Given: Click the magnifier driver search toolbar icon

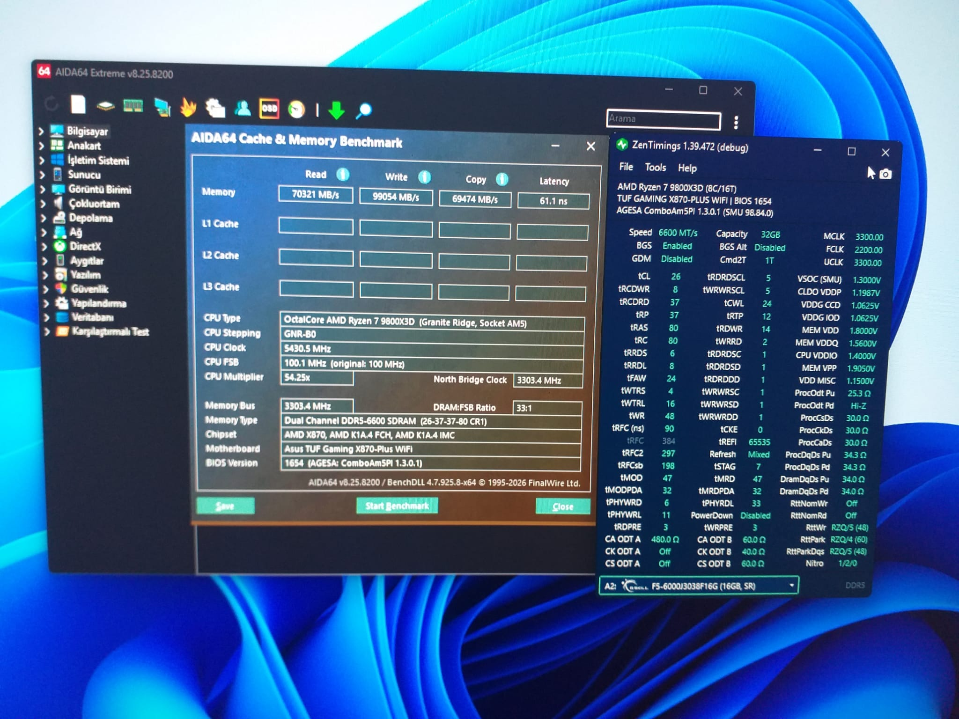Looking at the screenshot, I should click(x=364, y=111).
